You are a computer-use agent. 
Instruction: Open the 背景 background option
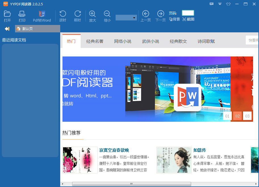[174, 19]
